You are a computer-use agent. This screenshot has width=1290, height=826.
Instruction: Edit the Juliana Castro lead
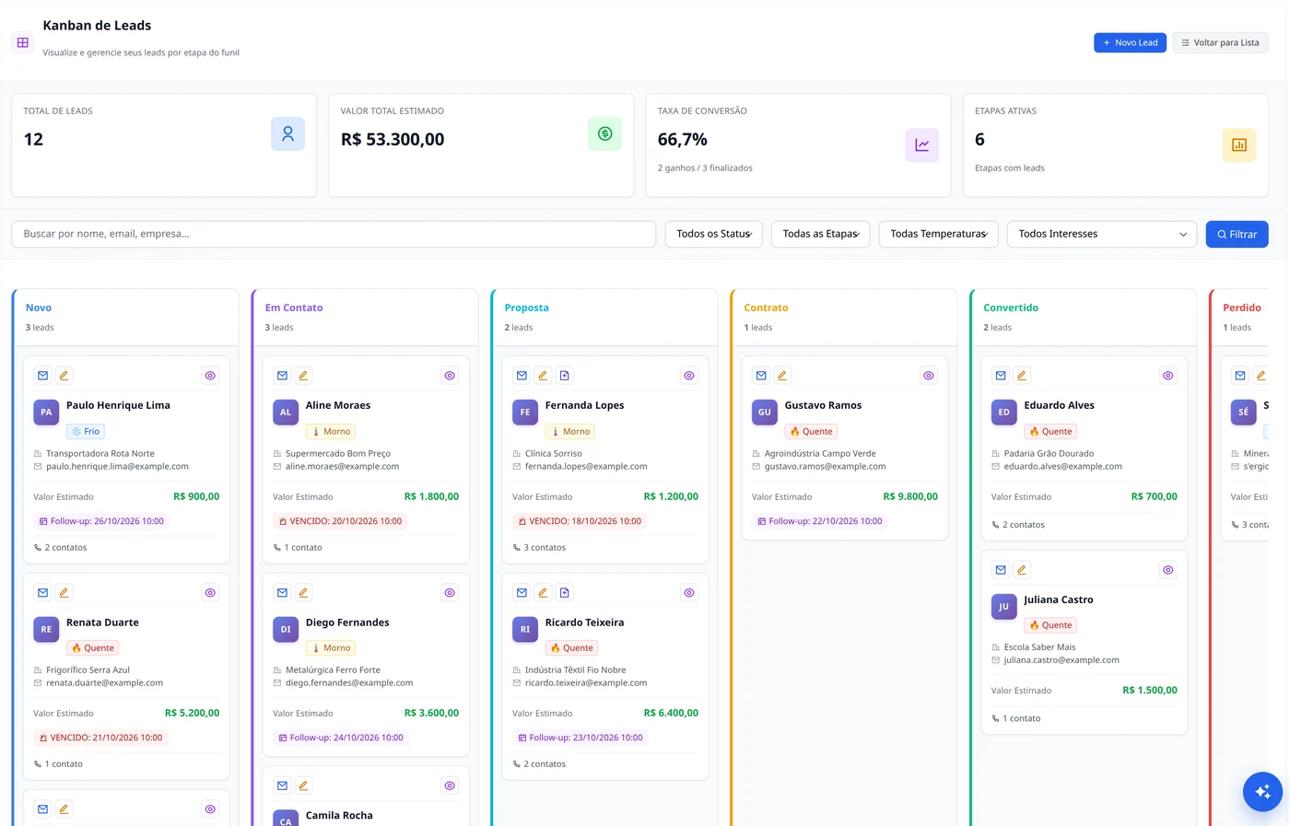(1022, 570)
